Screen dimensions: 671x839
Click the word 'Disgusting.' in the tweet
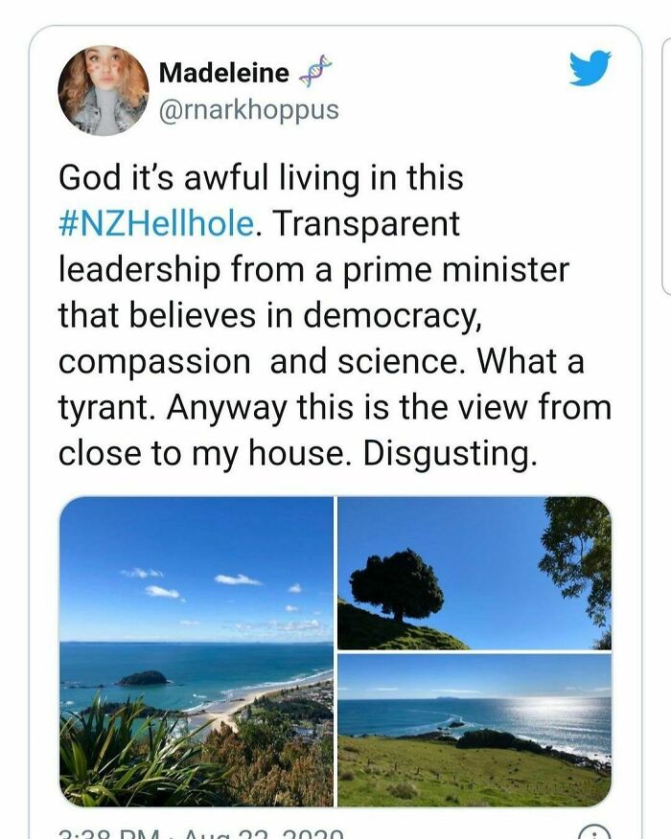point(449,454)
